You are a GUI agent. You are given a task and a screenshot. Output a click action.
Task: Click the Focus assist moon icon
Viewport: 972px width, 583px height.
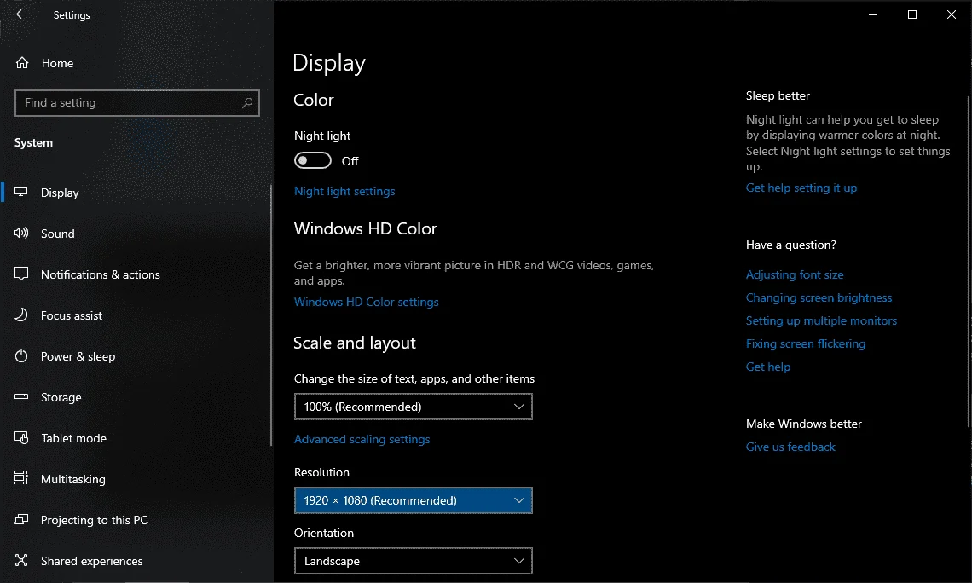pos(21,315)
